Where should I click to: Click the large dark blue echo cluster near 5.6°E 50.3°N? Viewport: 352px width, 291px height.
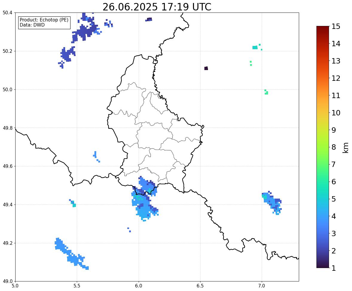point(85,30)
